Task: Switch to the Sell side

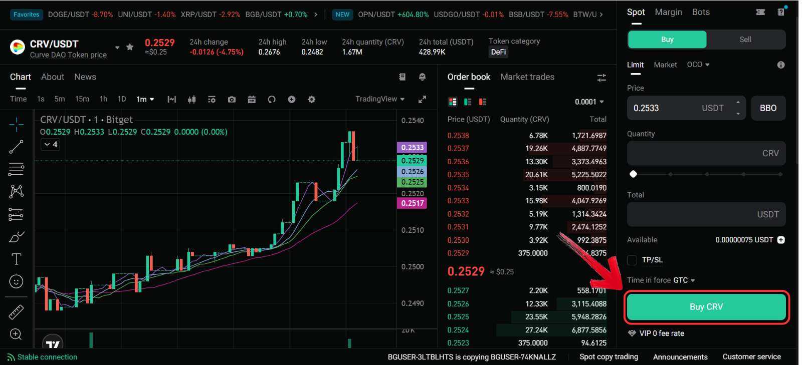Action: 745,40
